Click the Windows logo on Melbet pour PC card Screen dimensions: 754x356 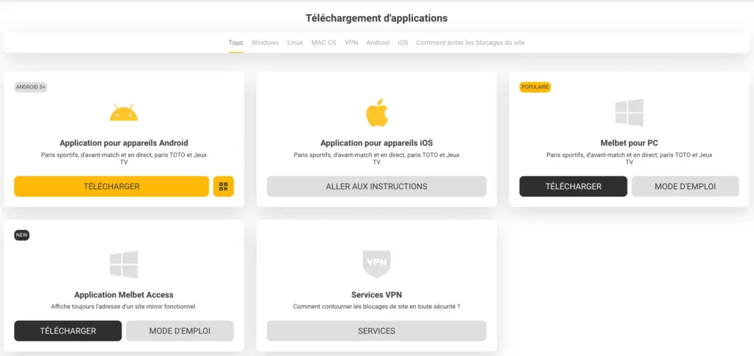(629, 113)
